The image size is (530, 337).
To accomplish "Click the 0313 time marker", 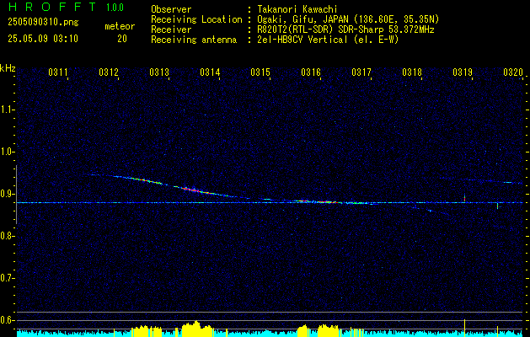I will coord(159,72).
